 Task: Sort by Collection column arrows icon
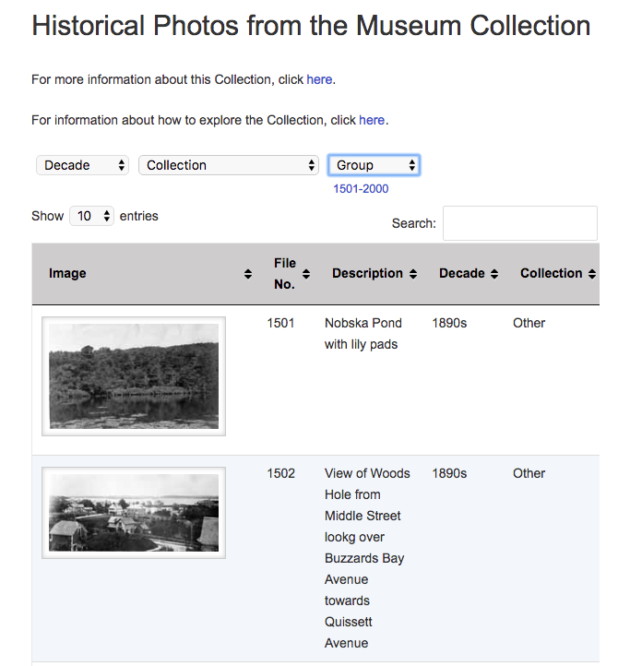coord(592,274)
